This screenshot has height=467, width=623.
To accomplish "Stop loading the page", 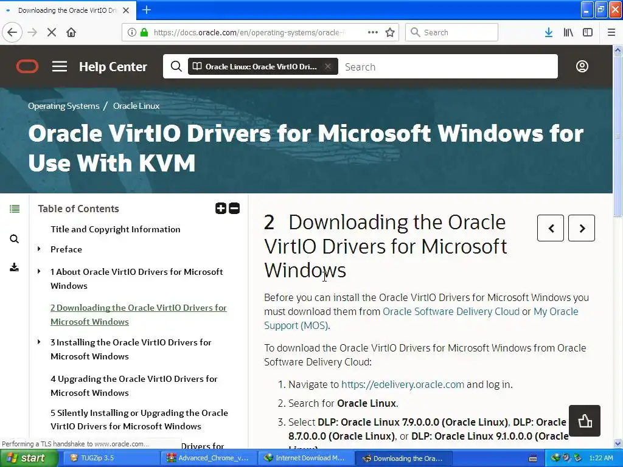I will coord(52,33).
